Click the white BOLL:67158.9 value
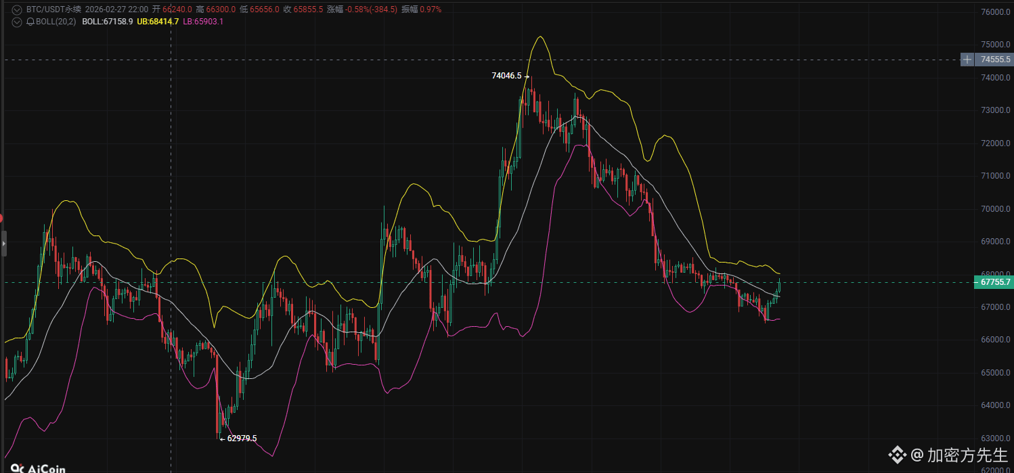This screenshot has width=1014, height=473. [x=108, y=22]
